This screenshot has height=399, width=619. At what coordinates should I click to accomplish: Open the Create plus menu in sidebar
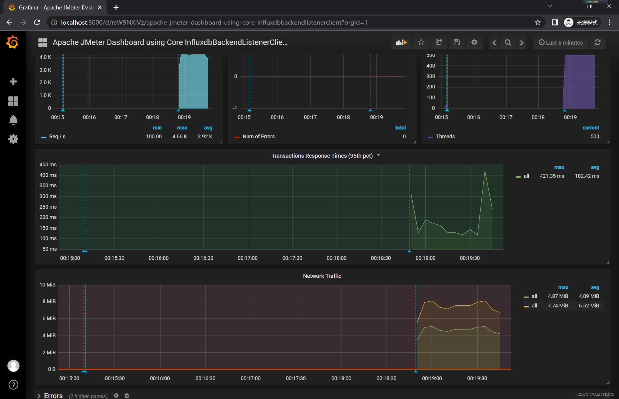pos(13,82)
